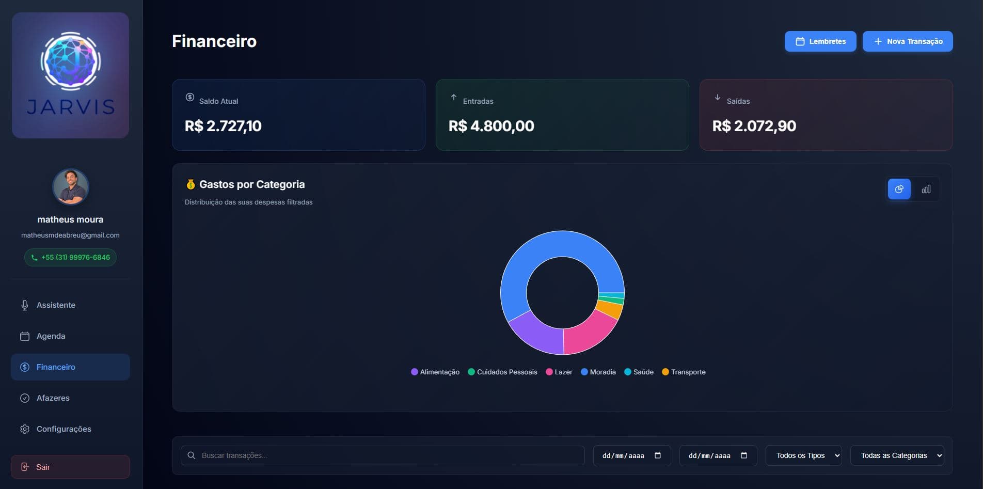Click the Nova Transação button

(908, 41)
